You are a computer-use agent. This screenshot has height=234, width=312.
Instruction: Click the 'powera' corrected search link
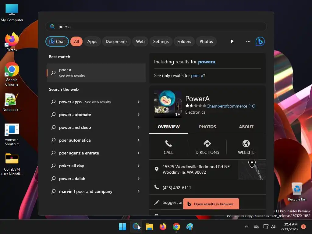207,62
